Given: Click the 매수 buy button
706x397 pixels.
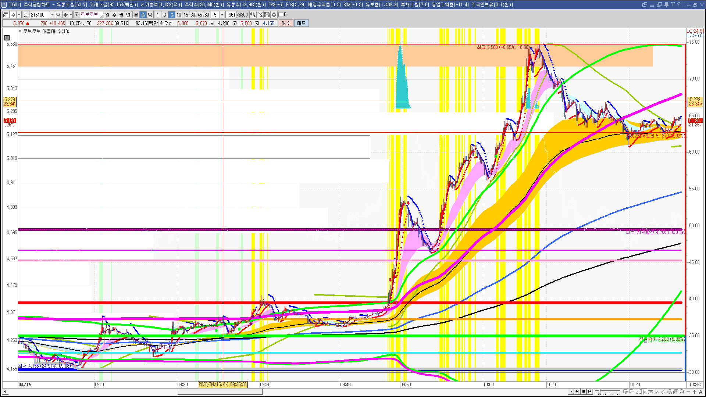Looking at the screenshot, I should [x=286, y=23].
